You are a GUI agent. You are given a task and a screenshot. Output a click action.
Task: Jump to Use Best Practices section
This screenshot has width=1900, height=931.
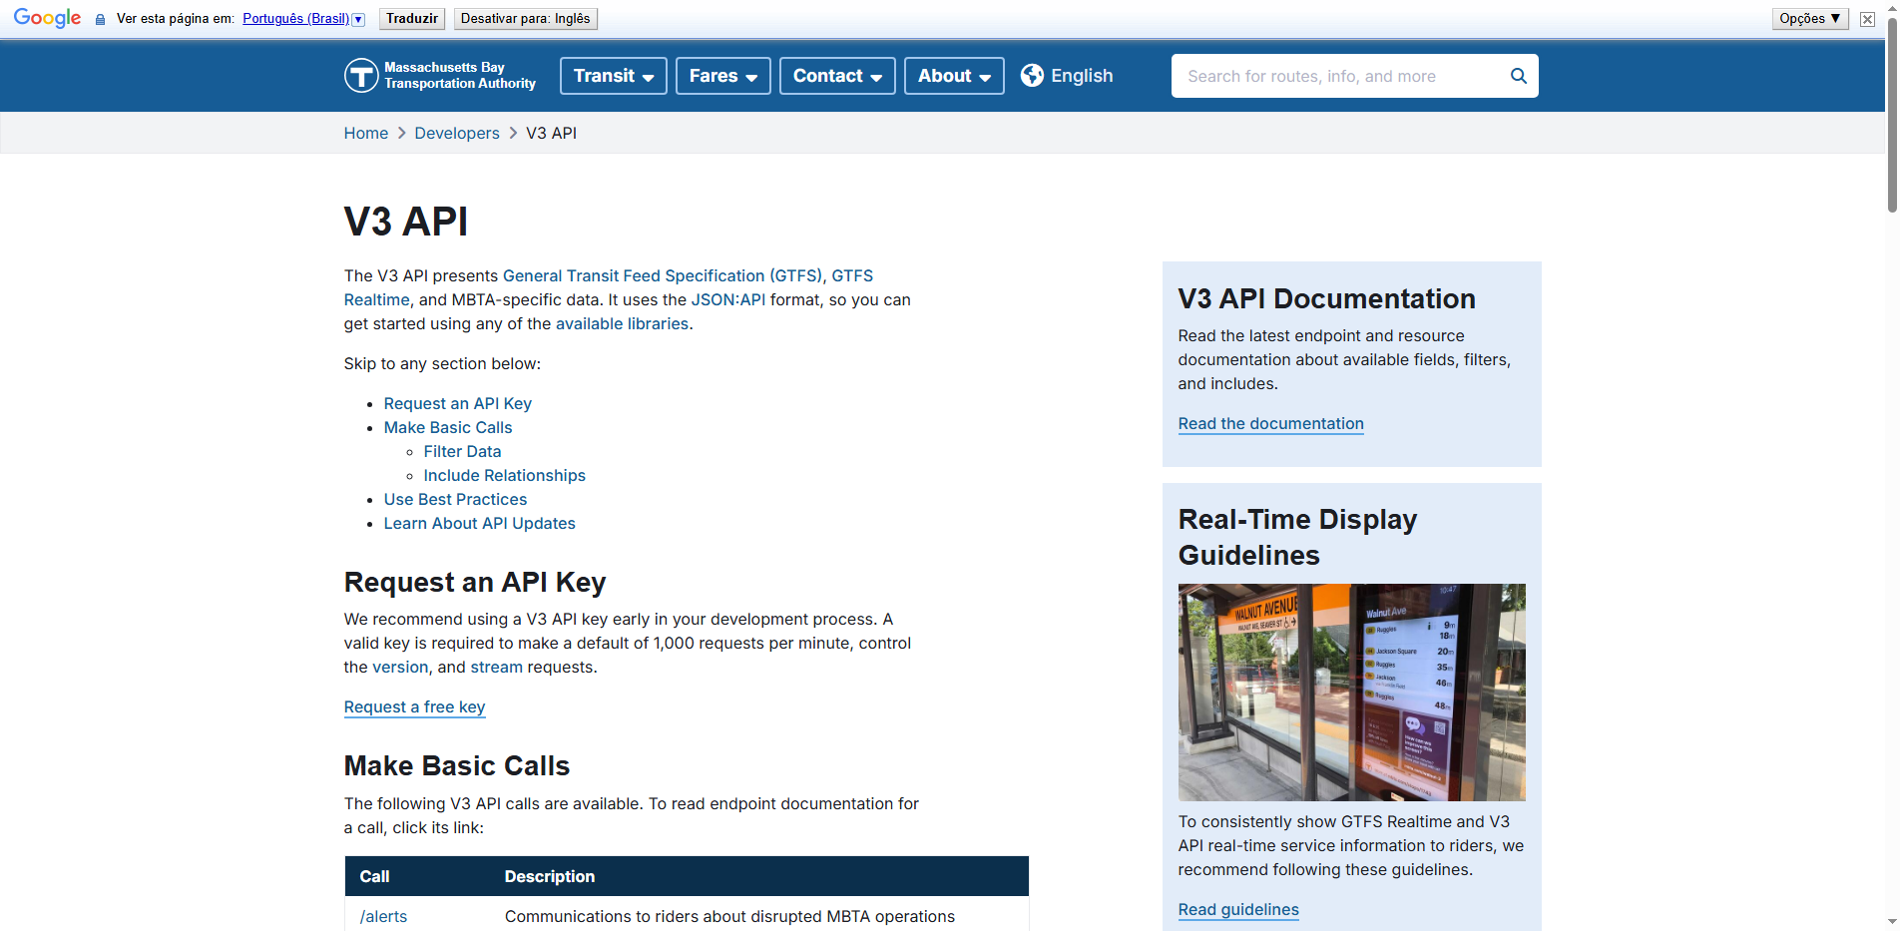[456, 499]
